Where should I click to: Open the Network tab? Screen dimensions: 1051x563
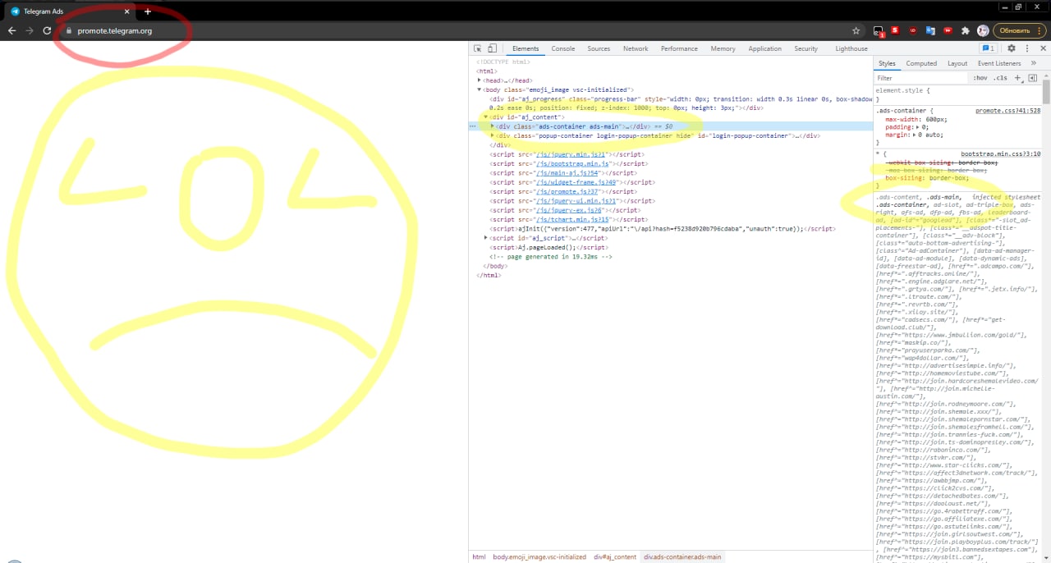coord(636,48)
